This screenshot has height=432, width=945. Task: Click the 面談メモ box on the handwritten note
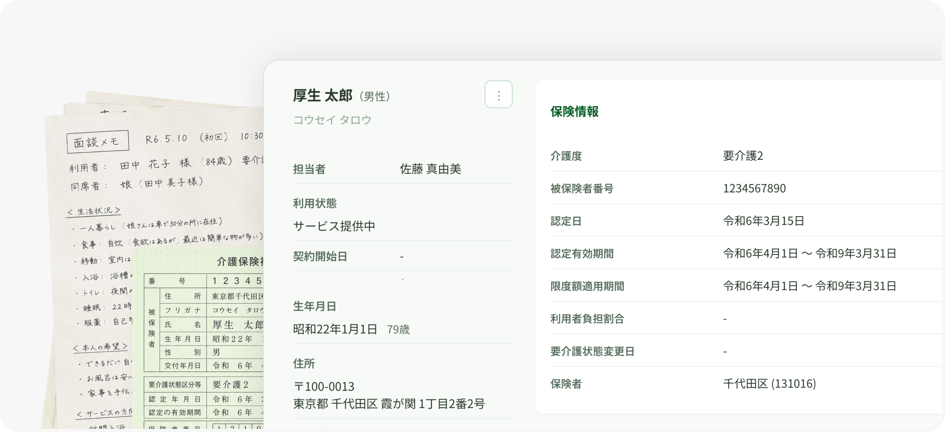pyautogui.click(x=98, y=142)
